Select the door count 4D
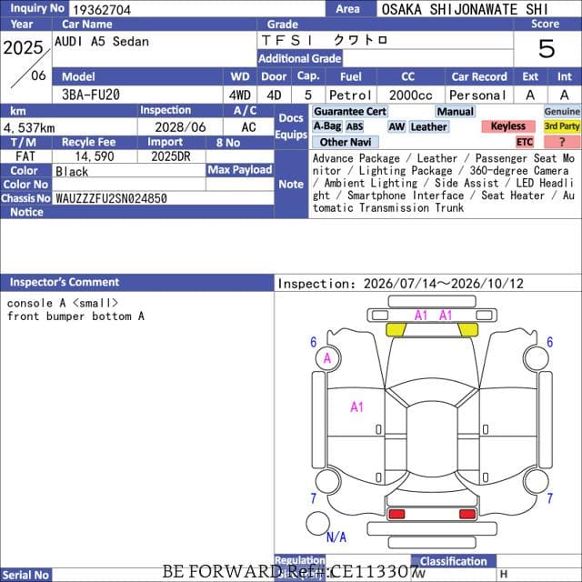Viewport: 582px width, 582px height. click(x=274, y=95)
